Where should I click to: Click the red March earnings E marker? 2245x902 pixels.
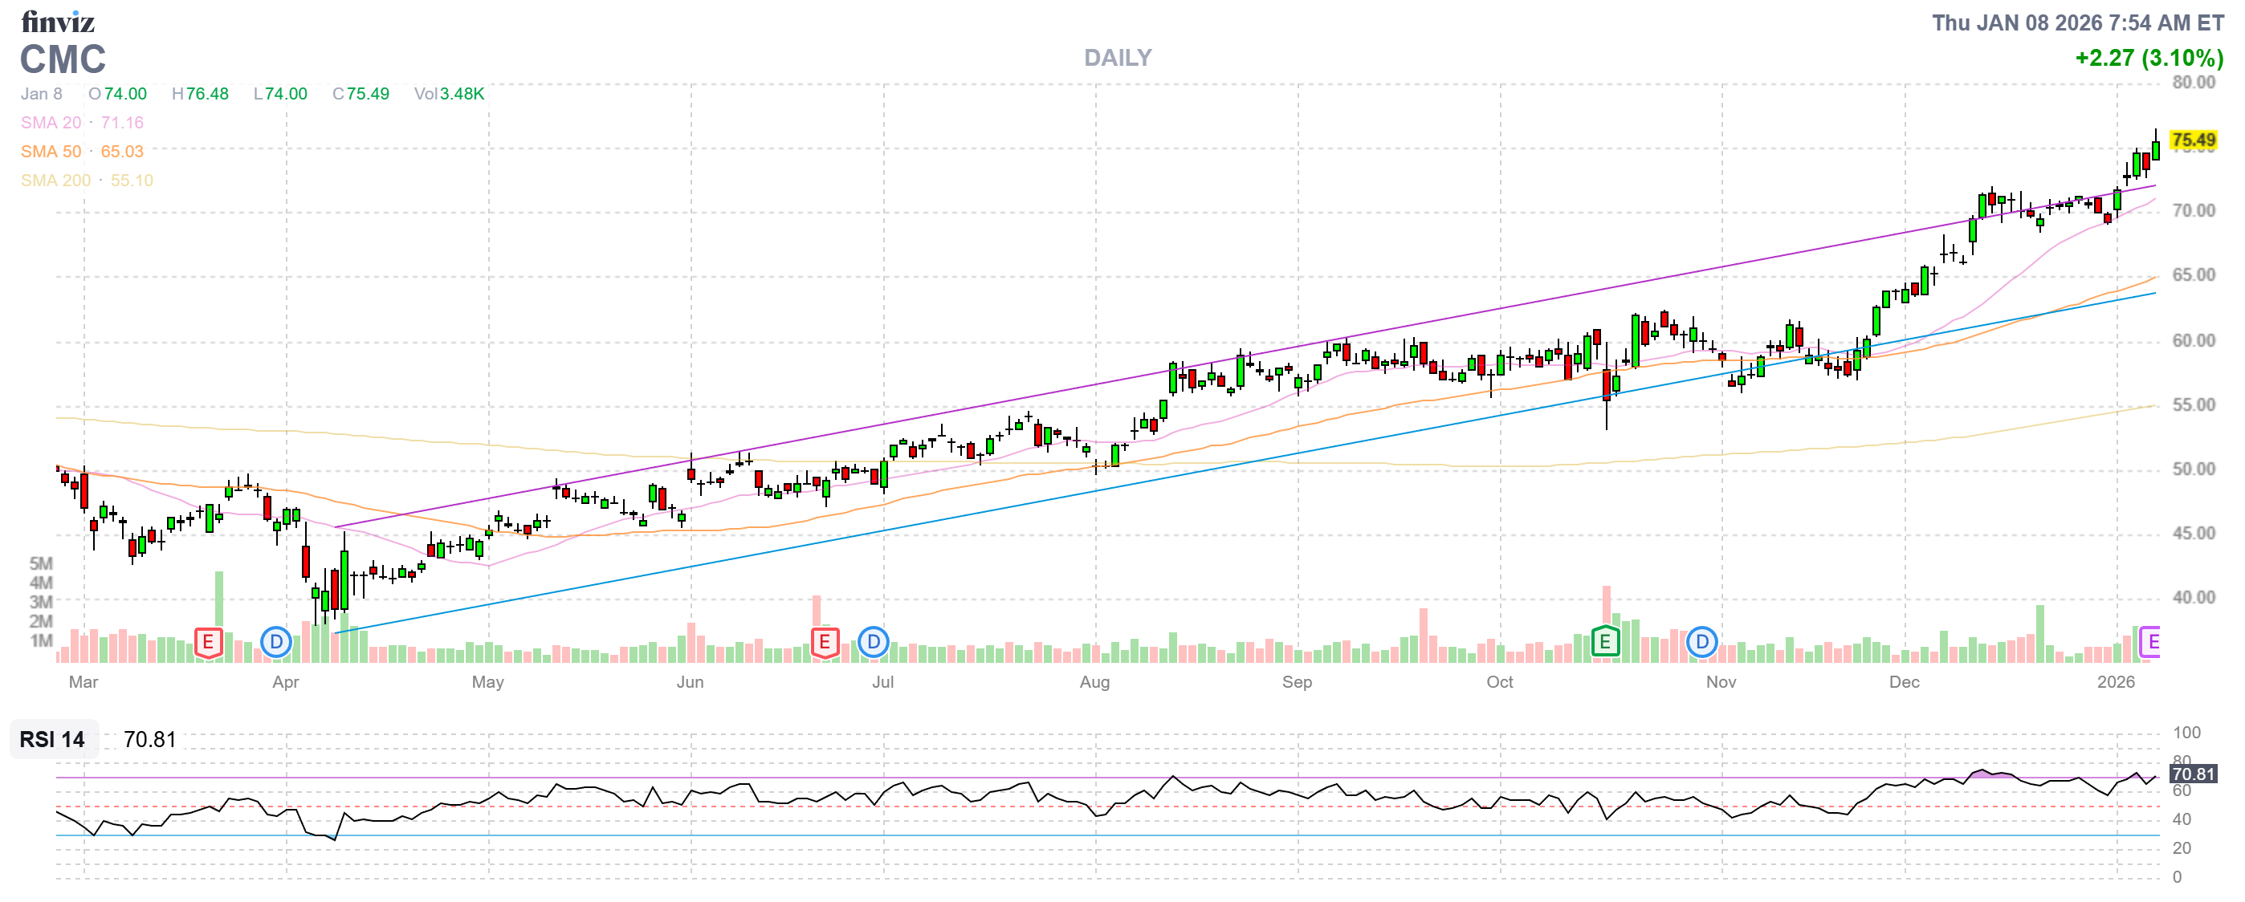(x=207, y=644)
